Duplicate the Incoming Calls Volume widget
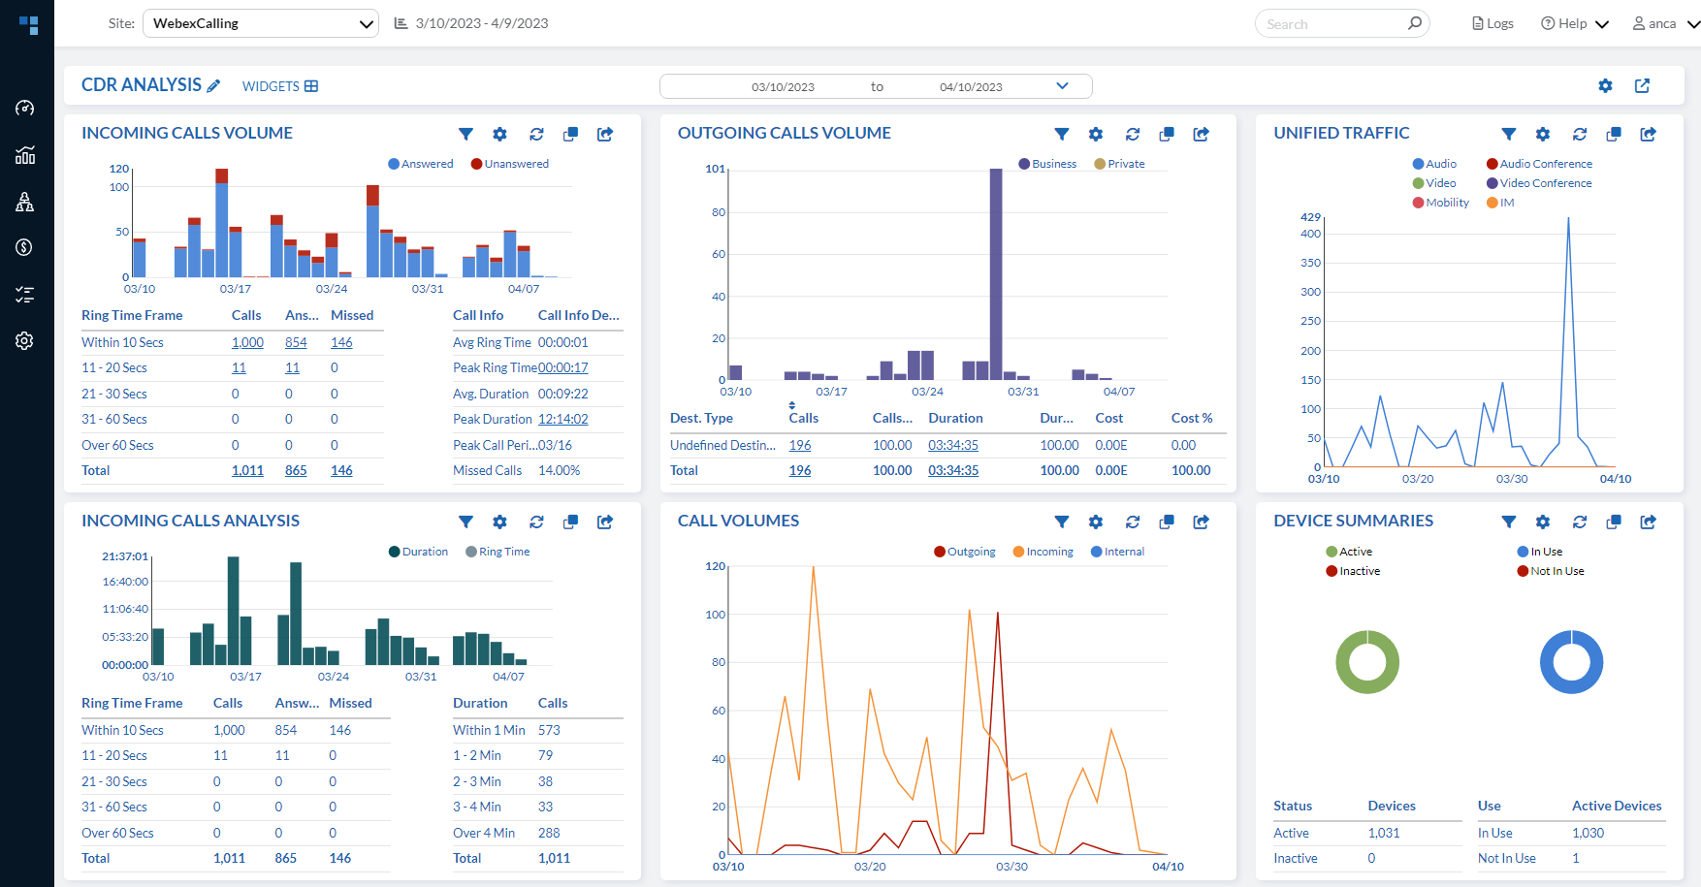Screen dimensions: 1701x887 [x=570, y=134]
